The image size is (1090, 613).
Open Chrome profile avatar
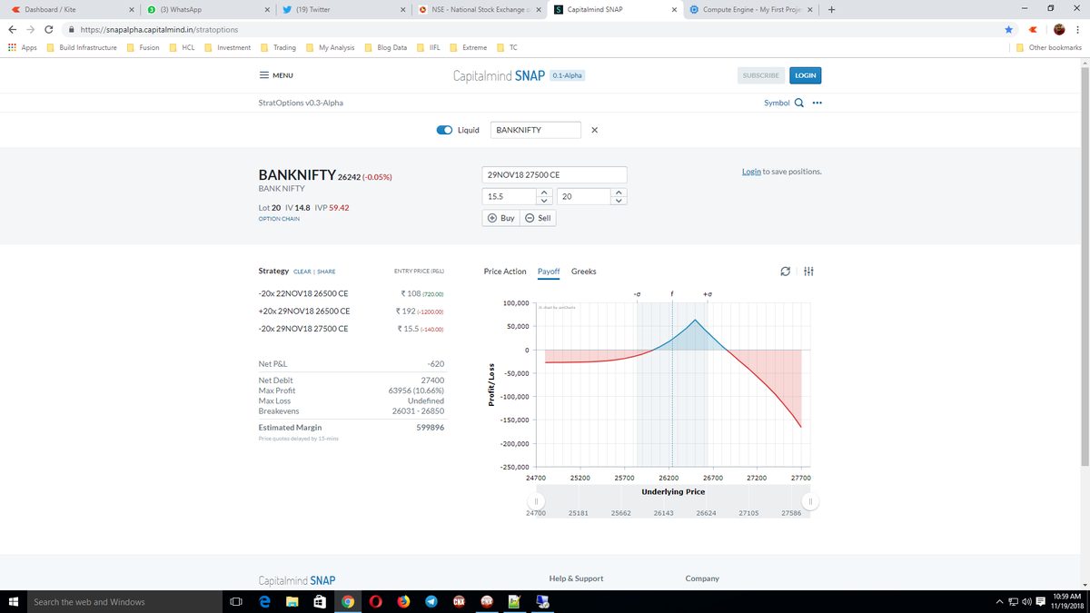coord(1059,29)
